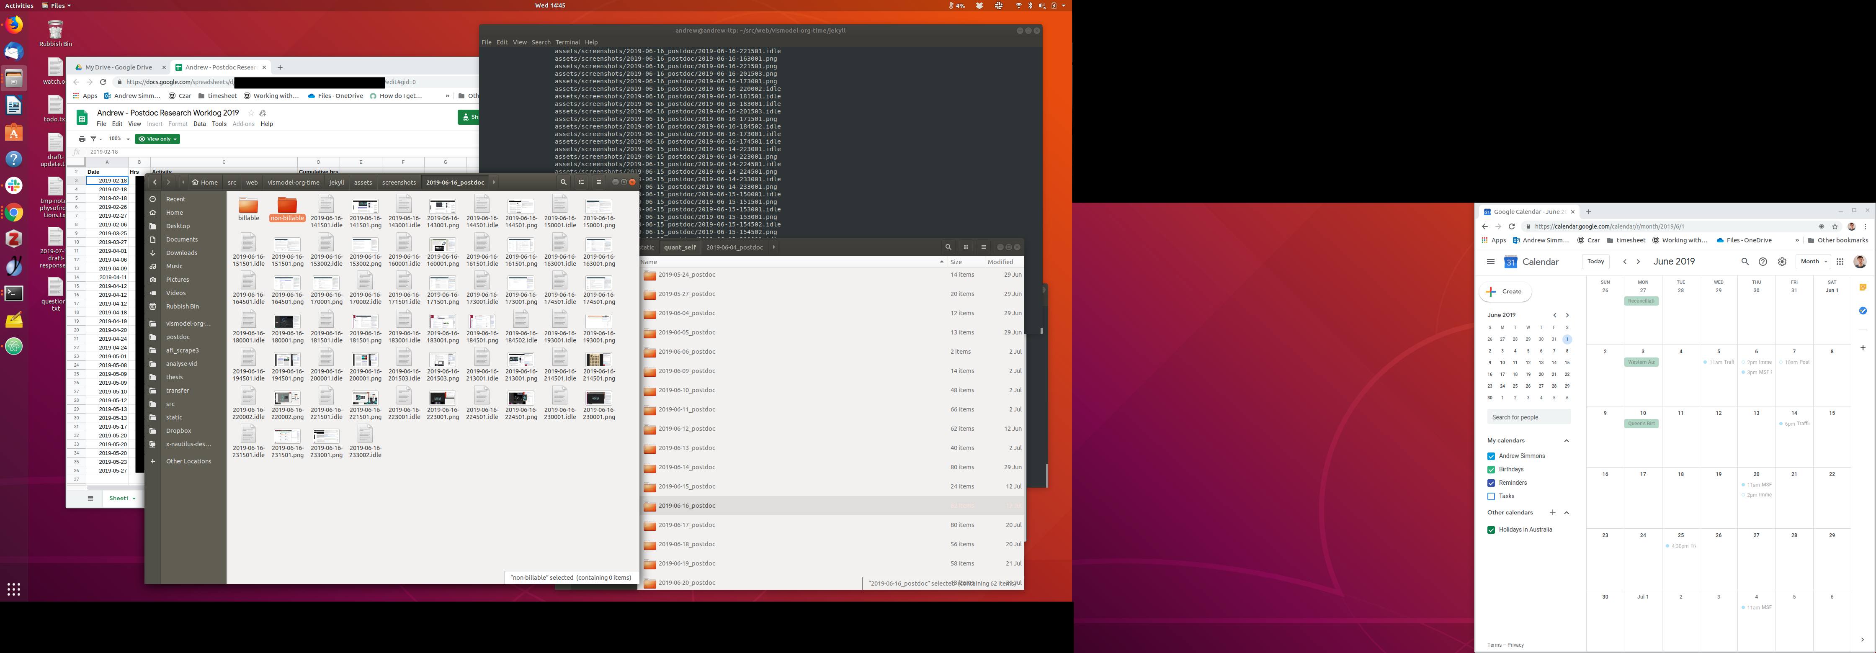Uncheck the Birthdays calendar
Viewport: 1876px width, 653px height.
pyautogui.click(x=1491, y=470)
